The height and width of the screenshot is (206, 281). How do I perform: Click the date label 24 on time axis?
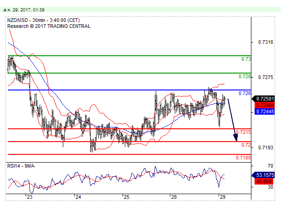tap(78, 197)
